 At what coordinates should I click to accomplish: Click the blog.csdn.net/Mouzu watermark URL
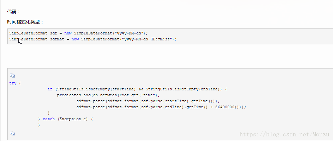pos(284,134)
